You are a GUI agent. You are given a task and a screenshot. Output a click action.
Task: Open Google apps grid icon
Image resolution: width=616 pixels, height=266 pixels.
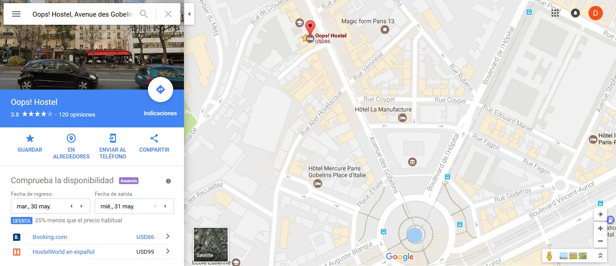[x=555, y=13]
